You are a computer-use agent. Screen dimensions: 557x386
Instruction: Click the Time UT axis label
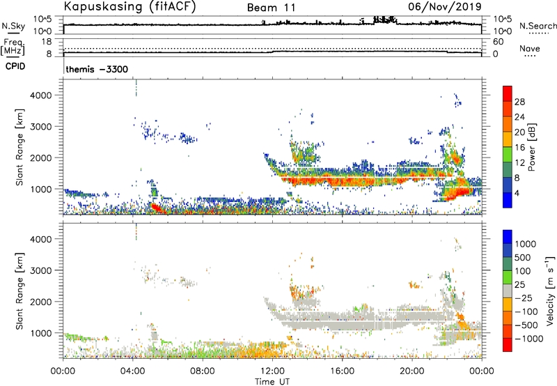click(272, 382)
